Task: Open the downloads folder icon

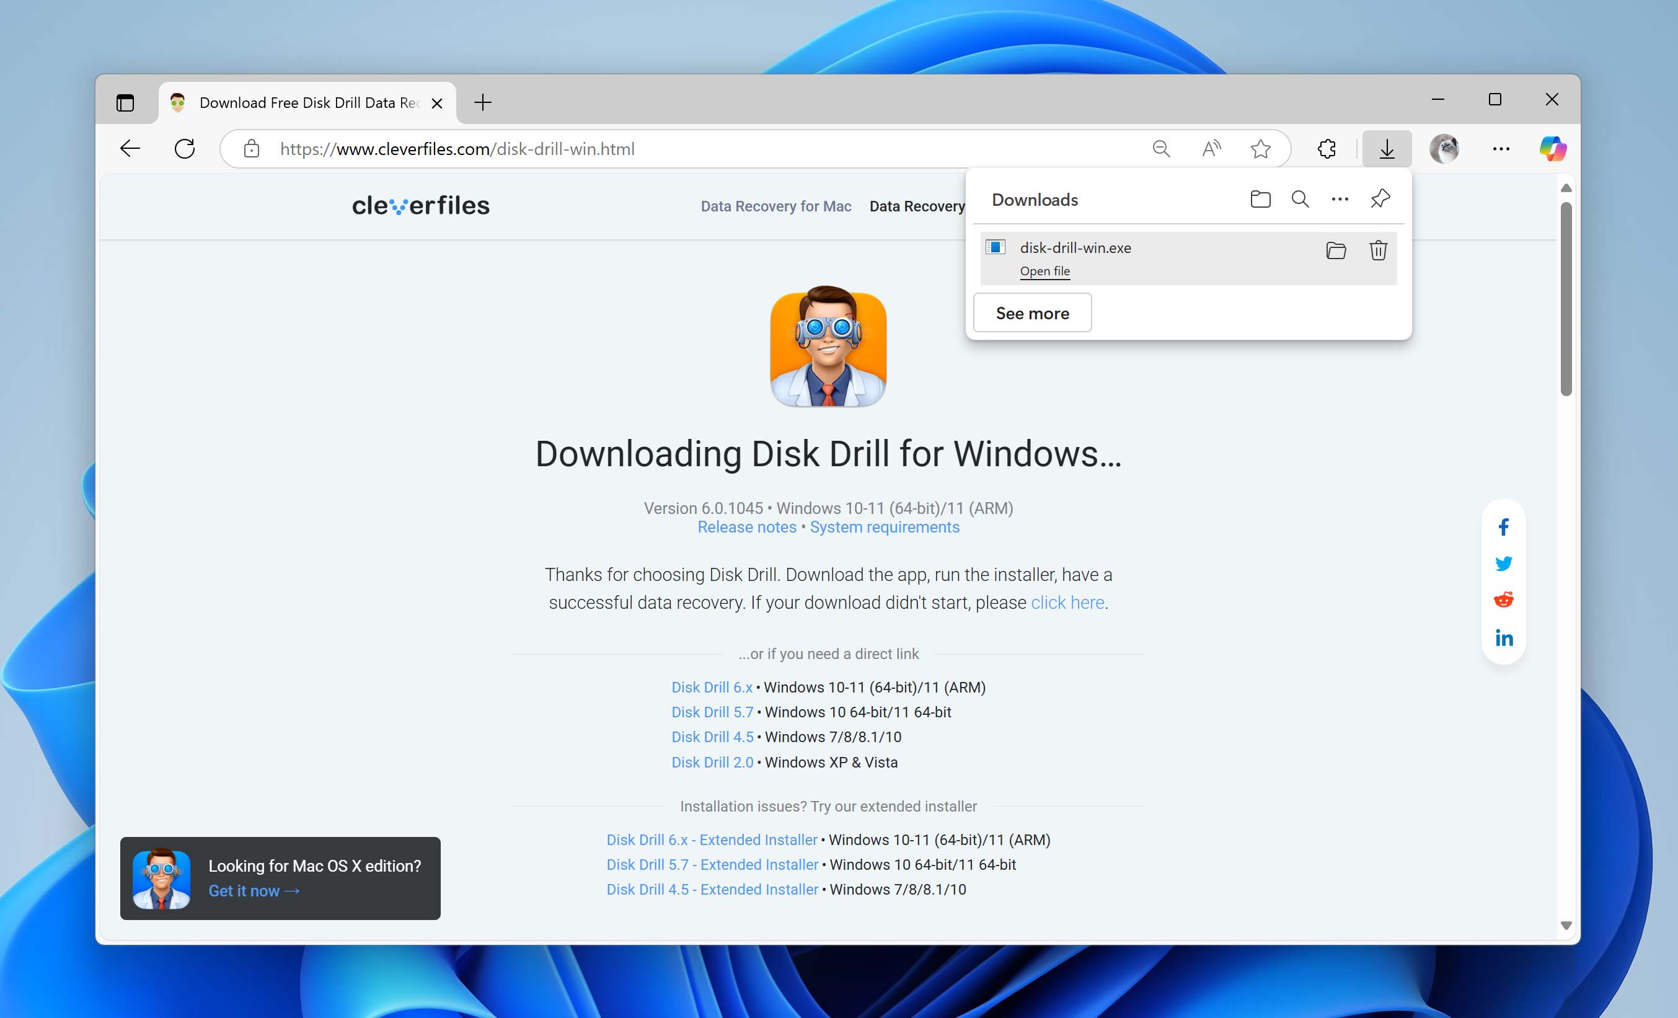Action: tap(1261, 200)
